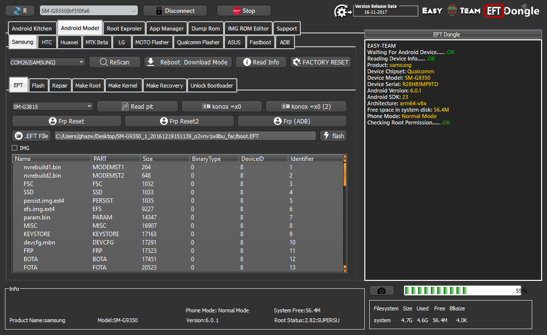Click the flash lightning button
Image resolution: width=547 pixels, height=335 pixels.
(x=333, y=136)
